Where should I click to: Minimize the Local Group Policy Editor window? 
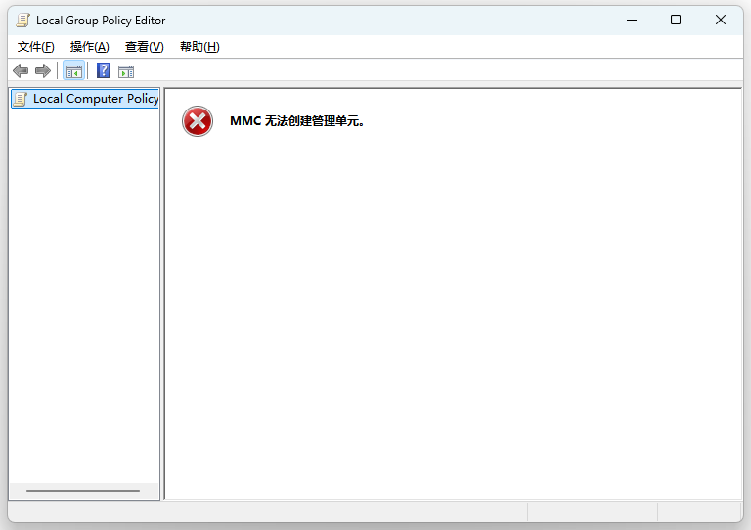632,21
